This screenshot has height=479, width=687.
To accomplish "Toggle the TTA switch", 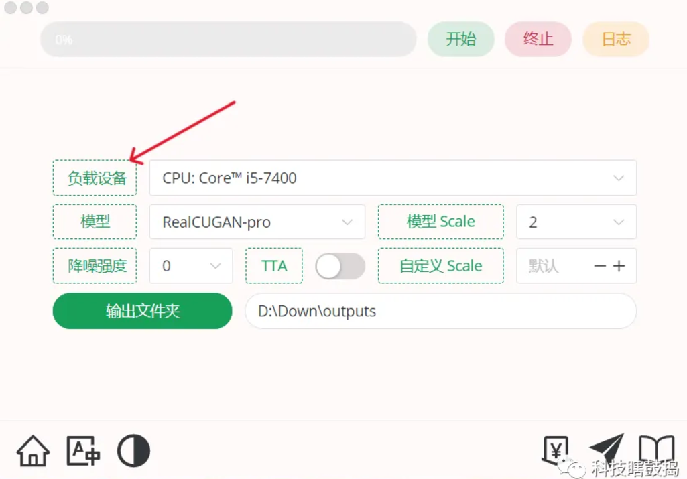I will (340, 266).
